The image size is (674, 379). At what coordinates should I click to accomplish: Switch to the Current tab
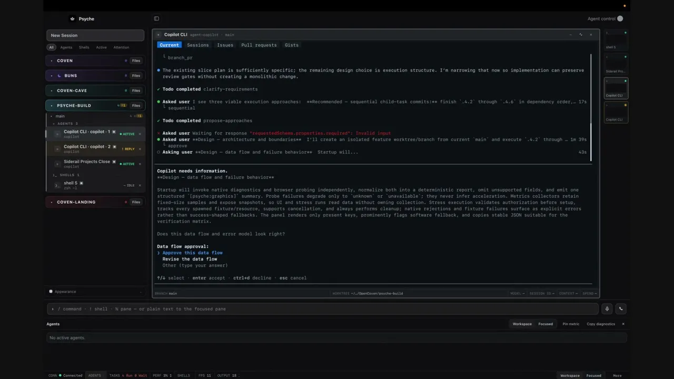click(169, 45)
